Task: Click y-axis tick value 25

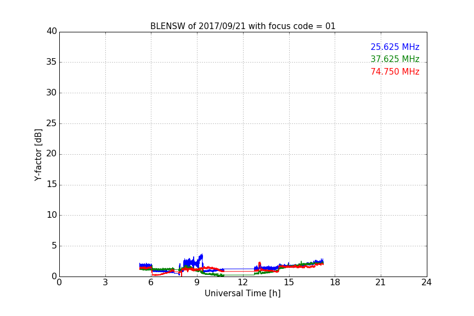Action: pyautogui.click(x=52, y=123)
